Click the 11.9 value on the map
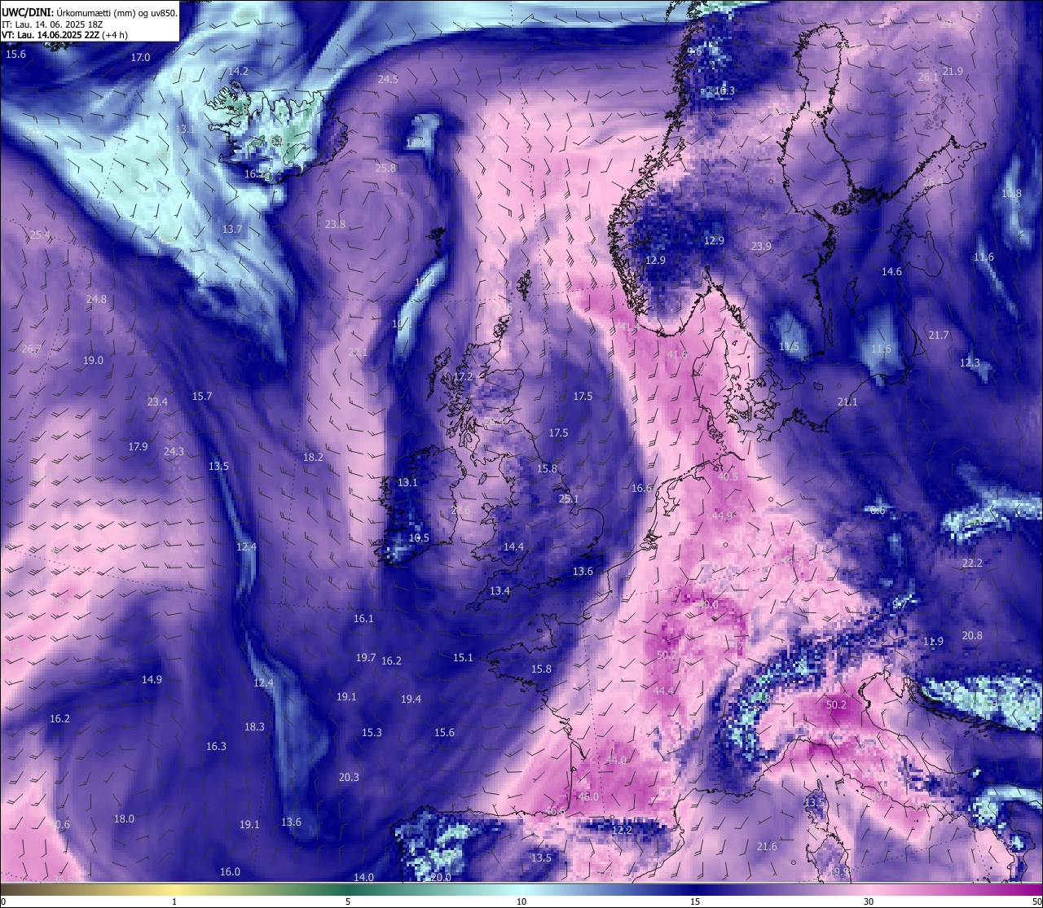 tap(933, 642)
